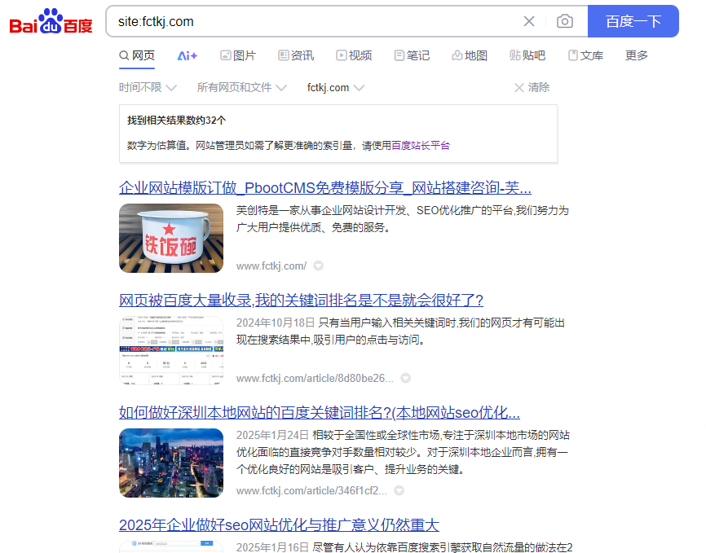Expand the 时间不限 time filter

pyautogui.click(x=148, y=87)
